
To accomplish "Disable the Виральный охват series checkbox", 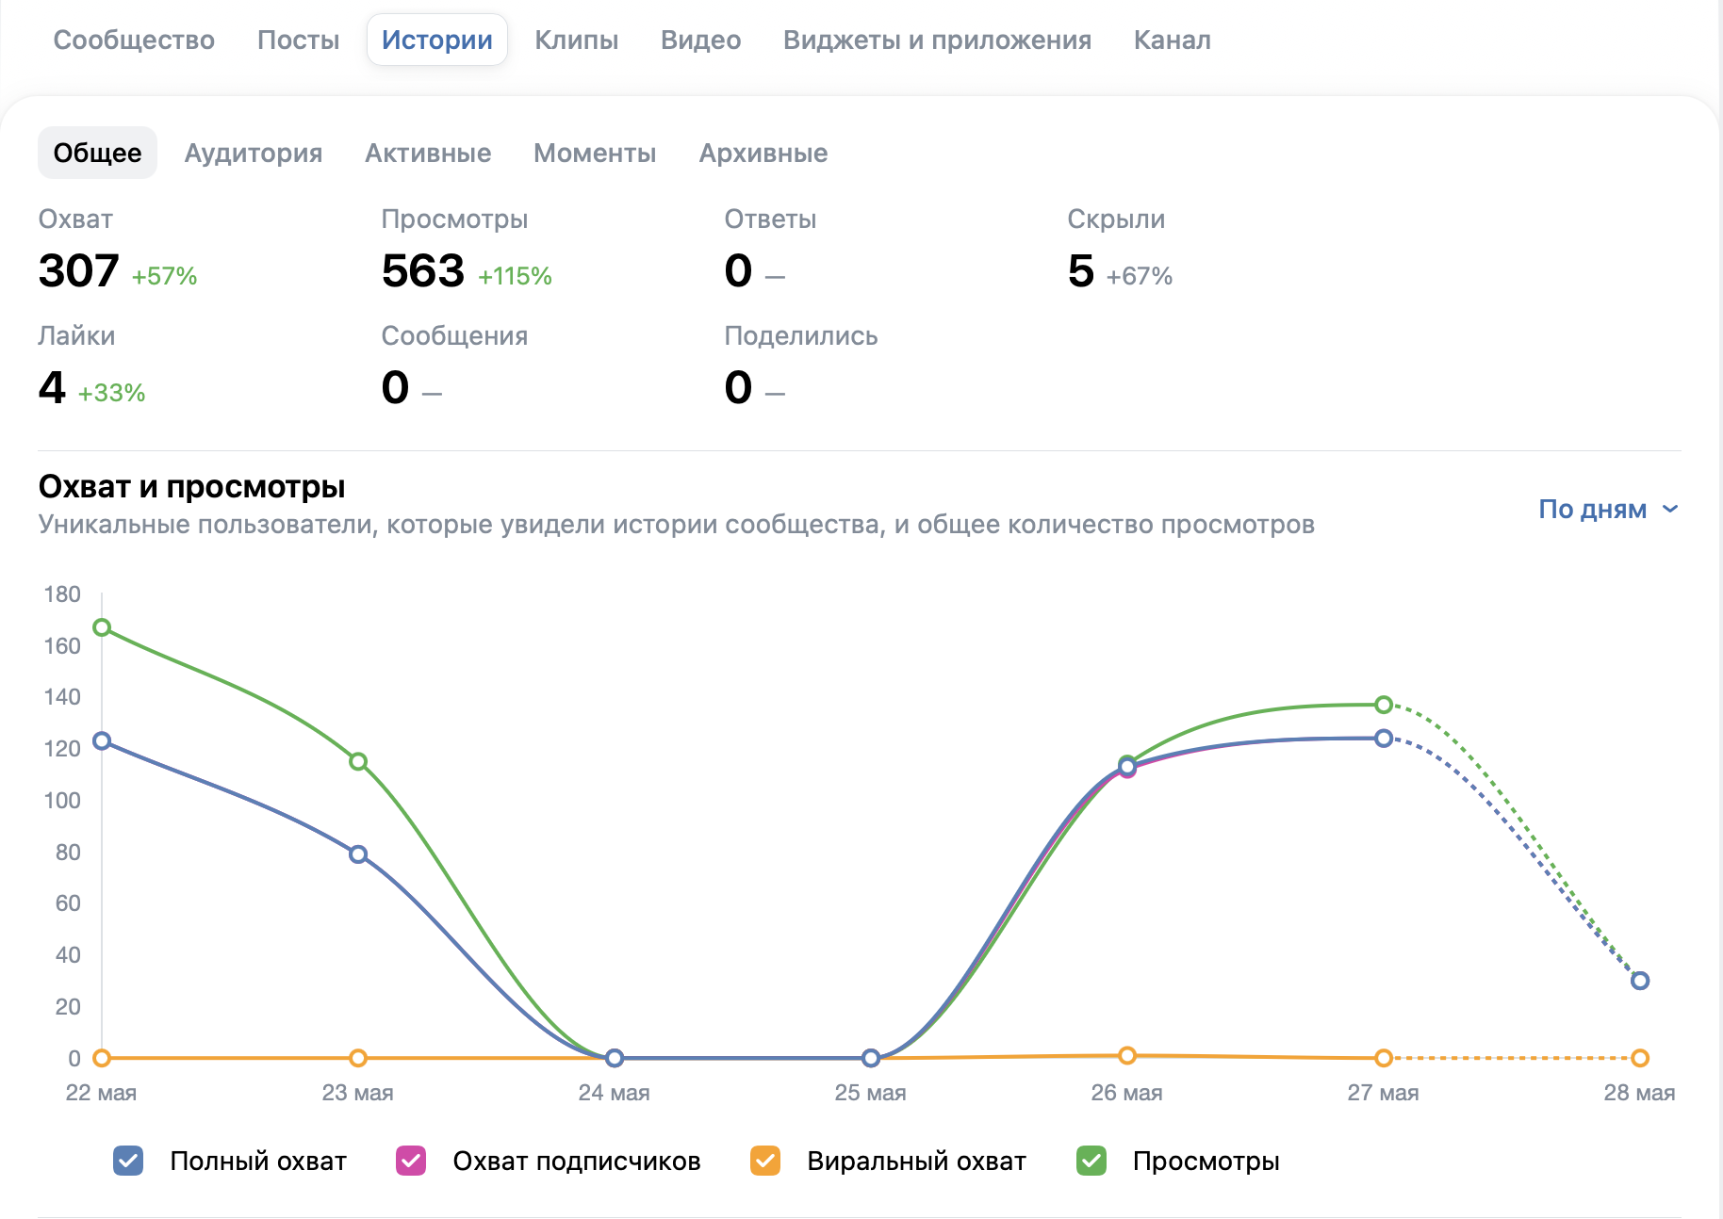I will coord(765,1161).
